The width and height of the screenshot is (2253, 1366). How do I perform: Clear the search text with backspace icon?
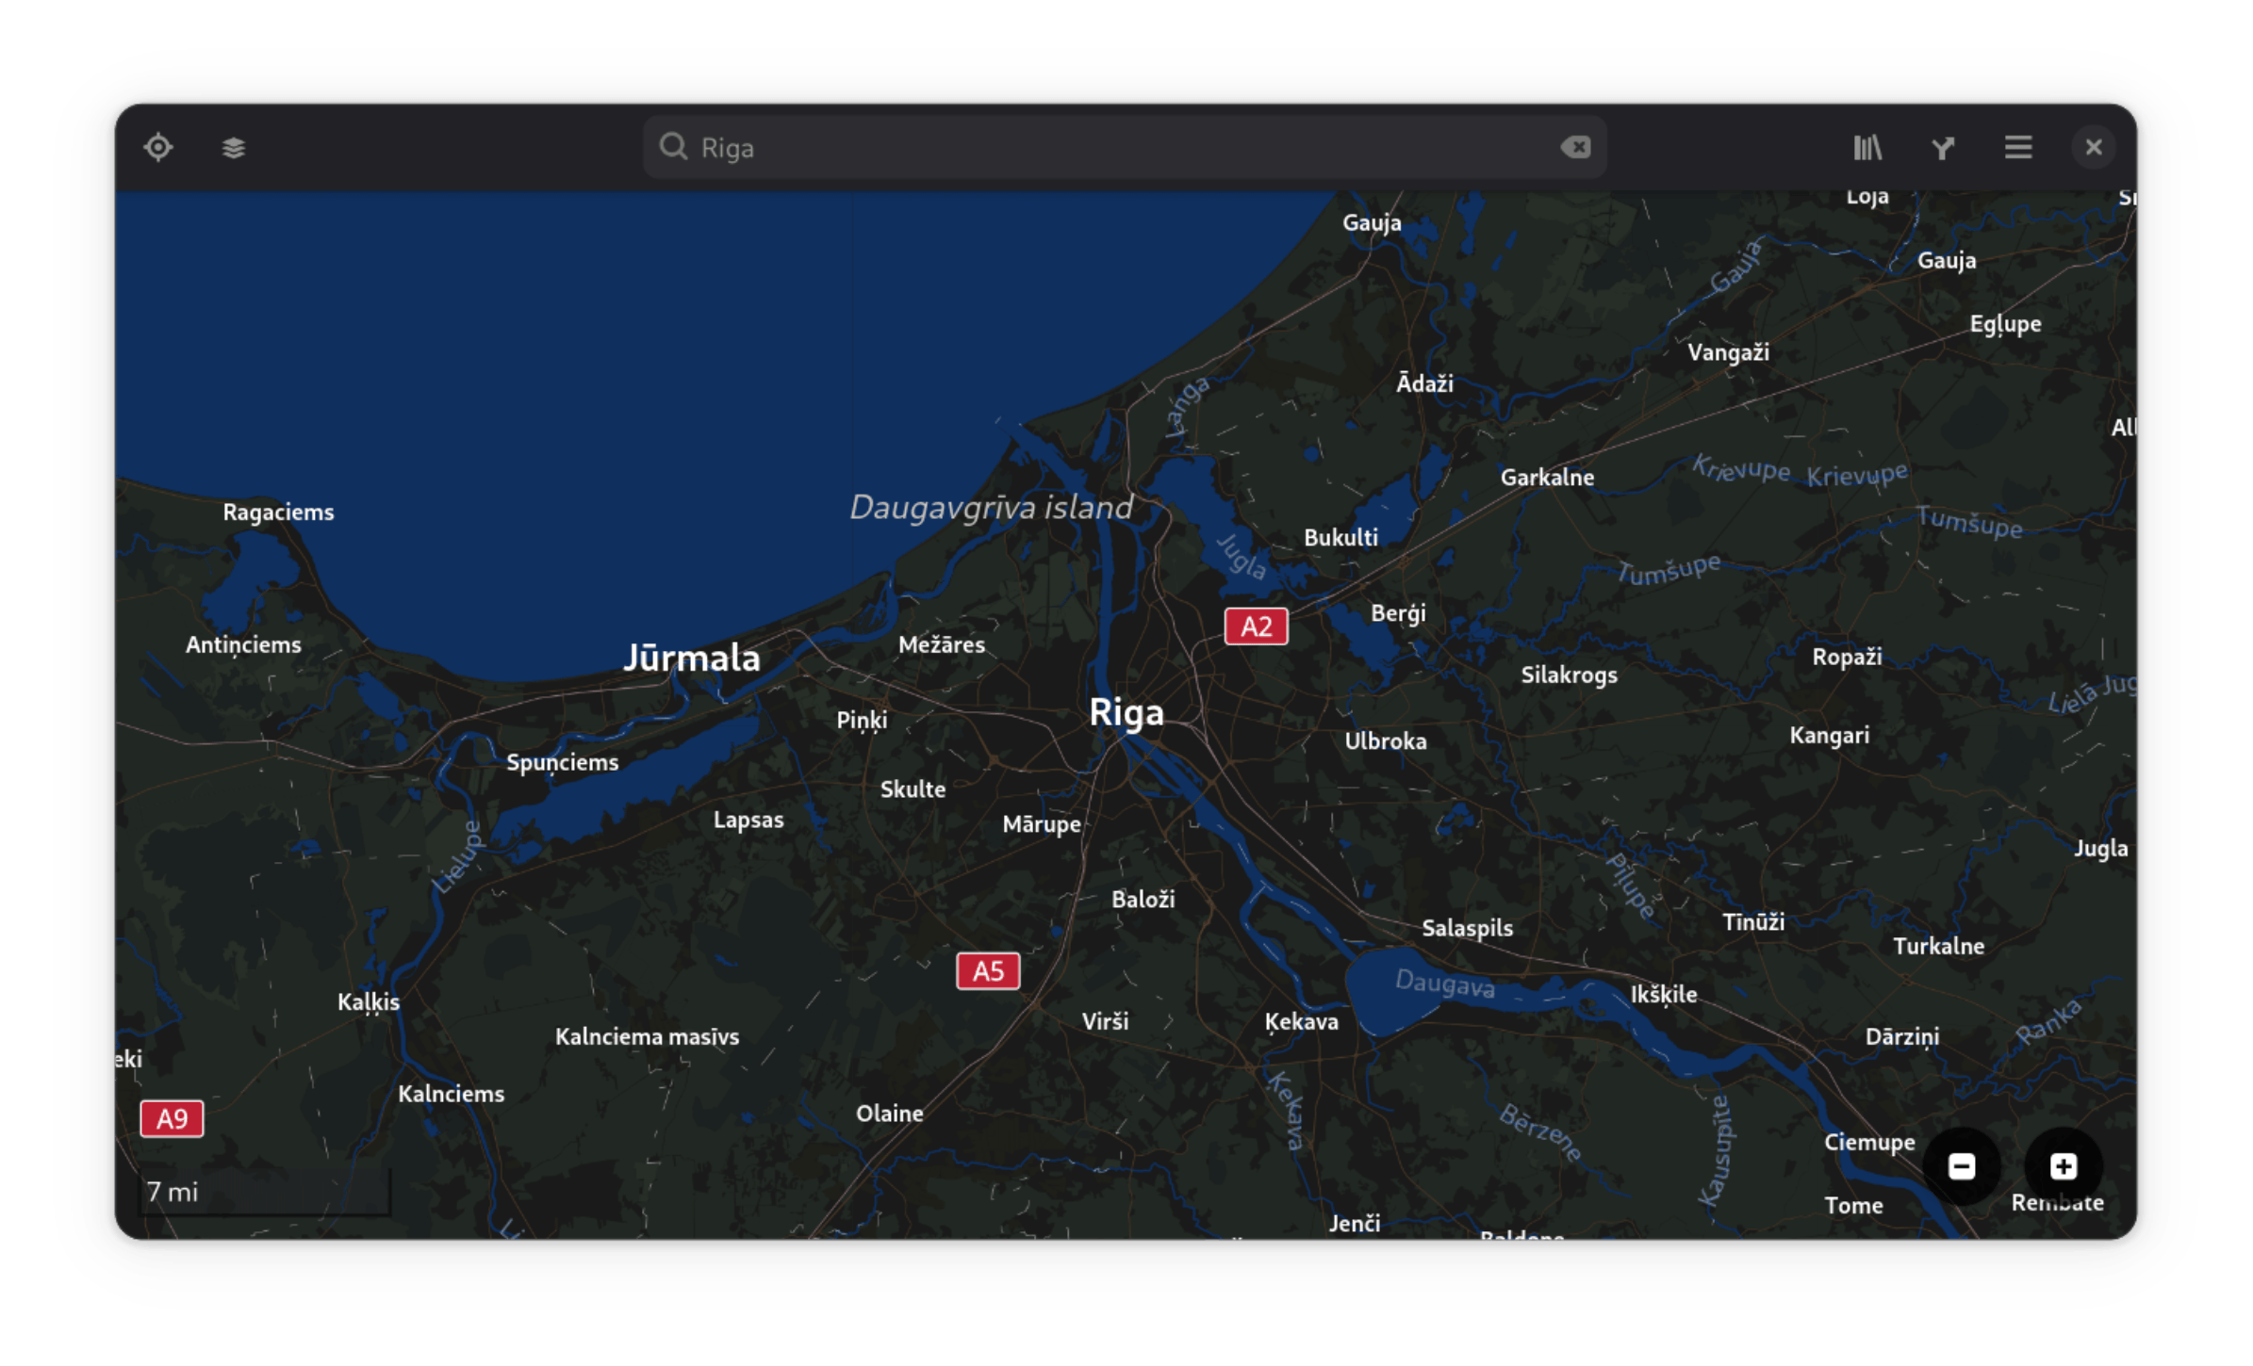click(x=1575, y=148)
